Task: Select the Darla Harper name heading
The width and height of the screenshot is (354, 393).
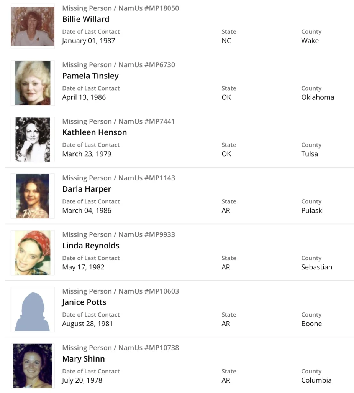Action: [x=87, y=189]
